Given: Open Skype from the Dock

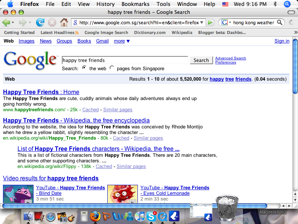Looking at the screenshot, I should (x=151, y=216).
